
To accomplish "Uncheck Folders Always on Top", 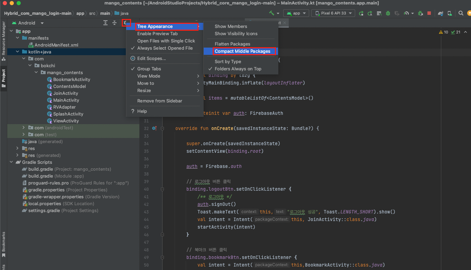I will click(238, 69).
